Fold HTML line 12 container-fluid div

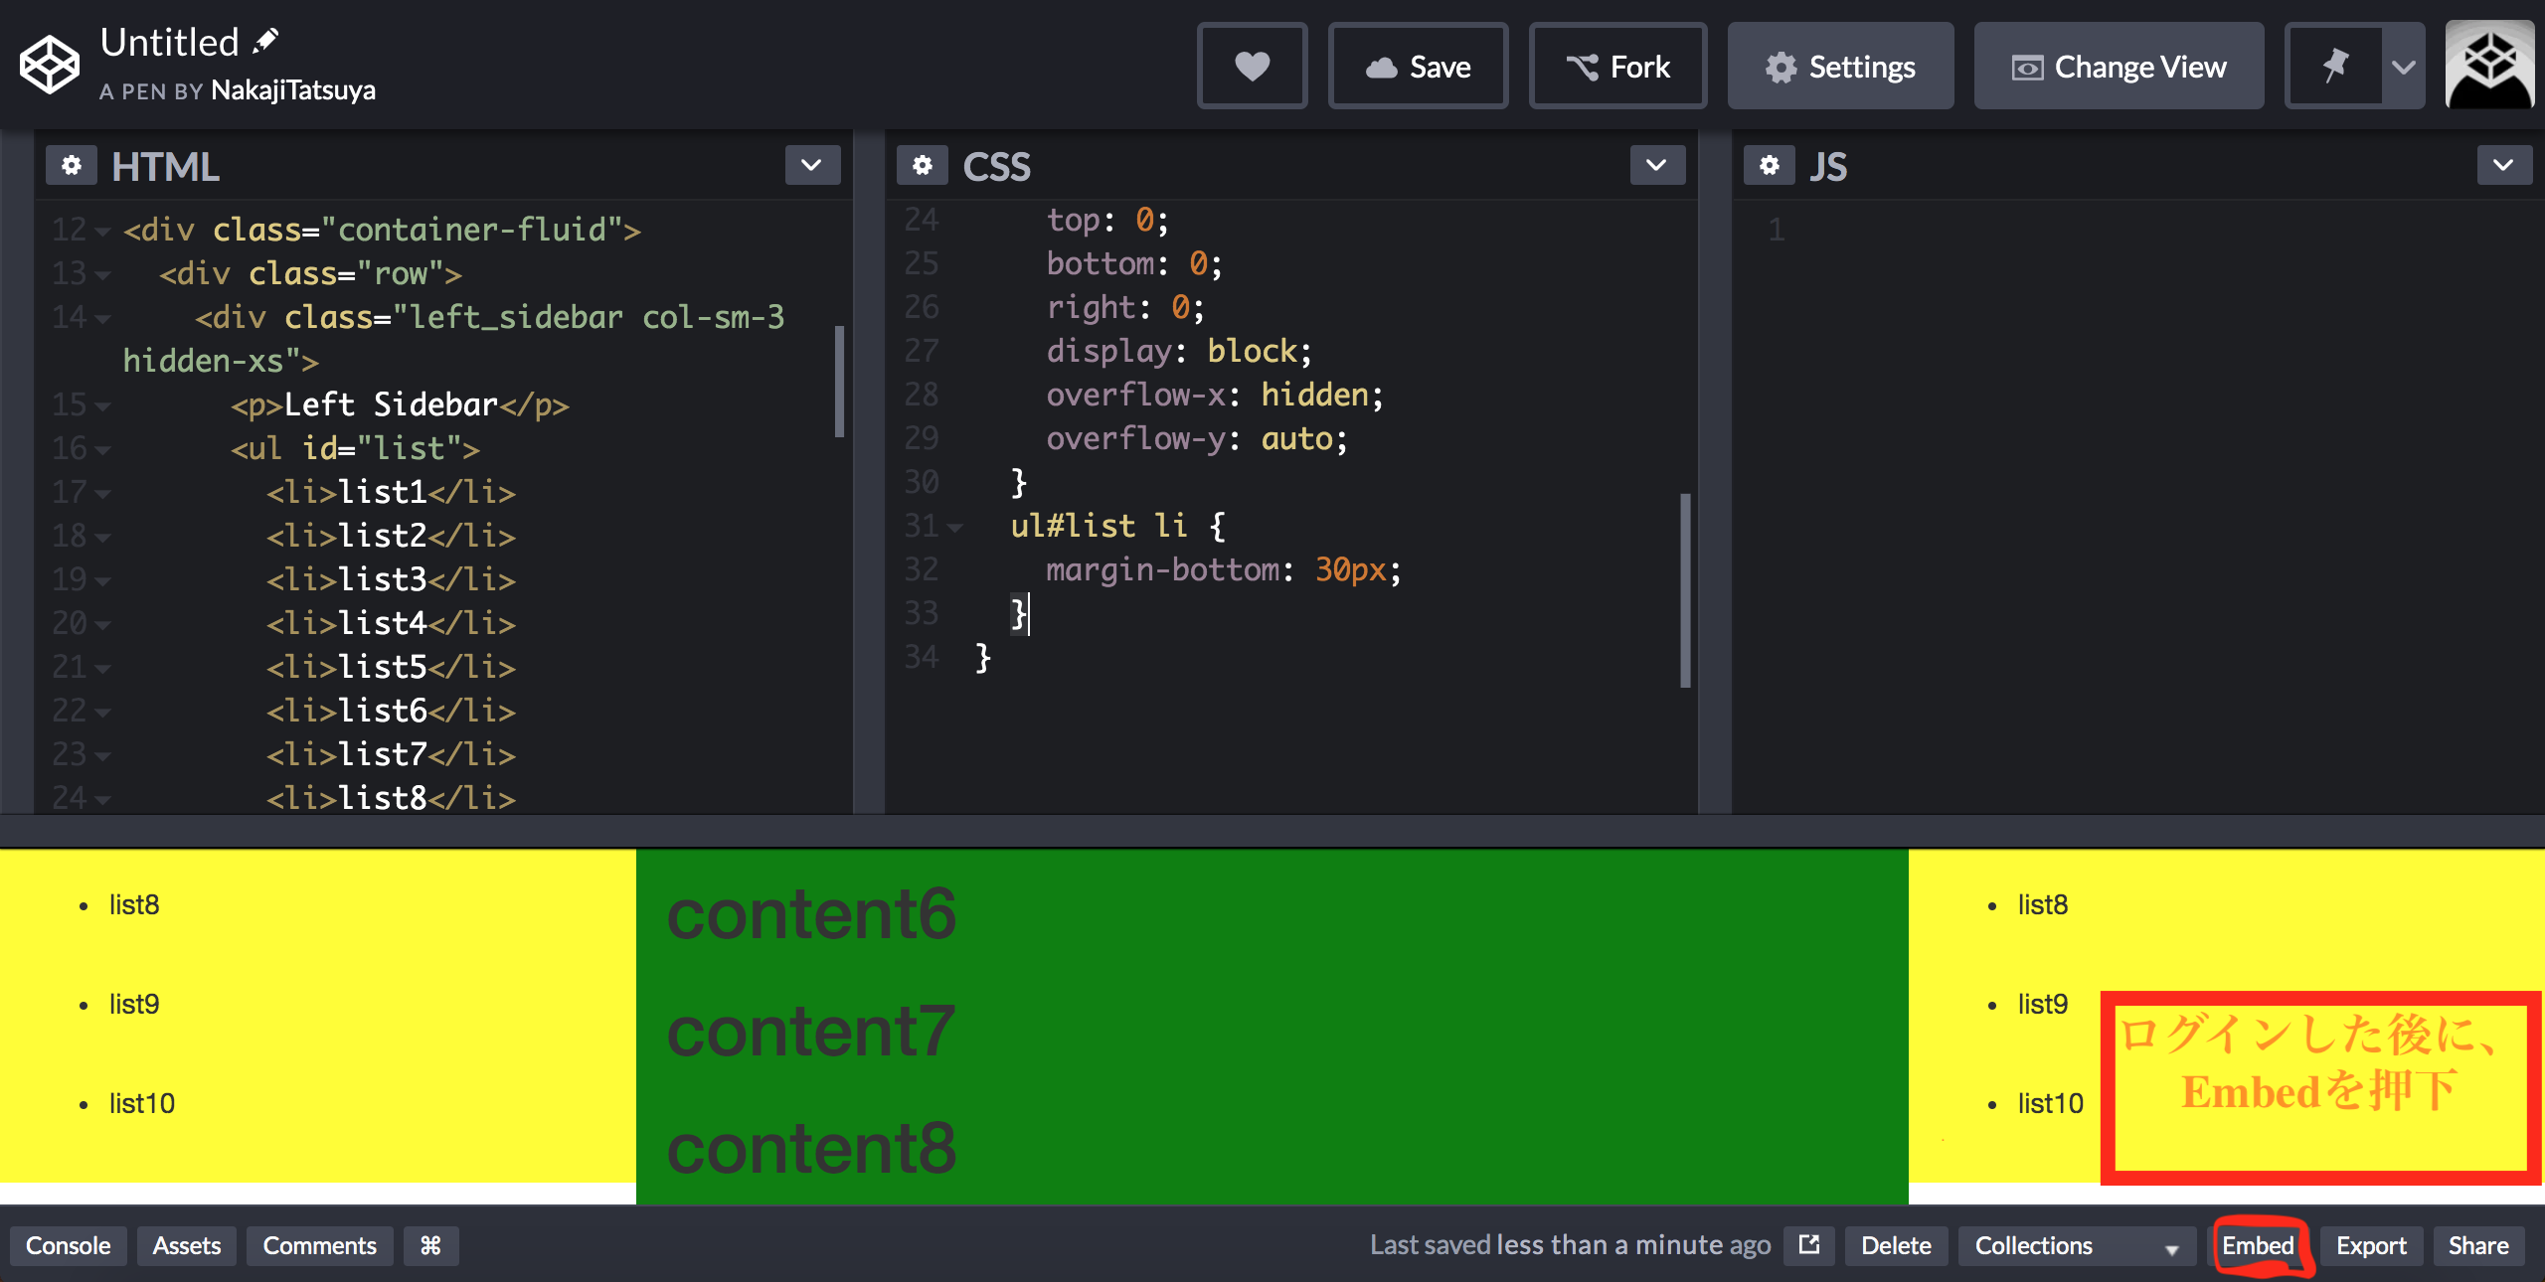tap(101, 232)
